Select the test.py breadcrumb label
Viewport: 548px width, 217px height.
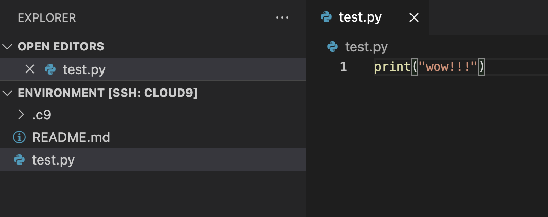366,47
